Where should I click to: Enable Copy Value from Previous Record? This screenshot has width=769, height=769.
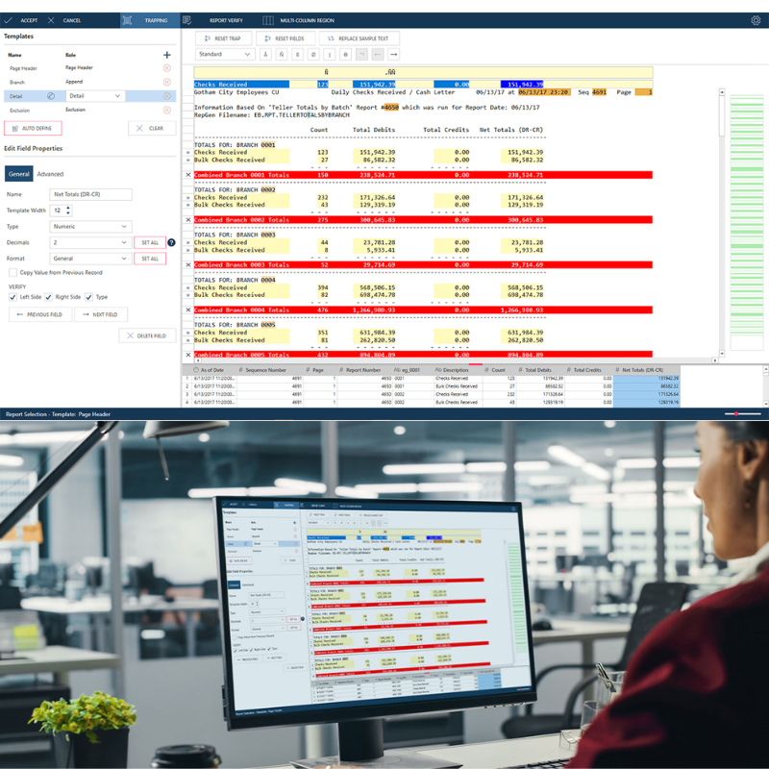tap(12, 273)
